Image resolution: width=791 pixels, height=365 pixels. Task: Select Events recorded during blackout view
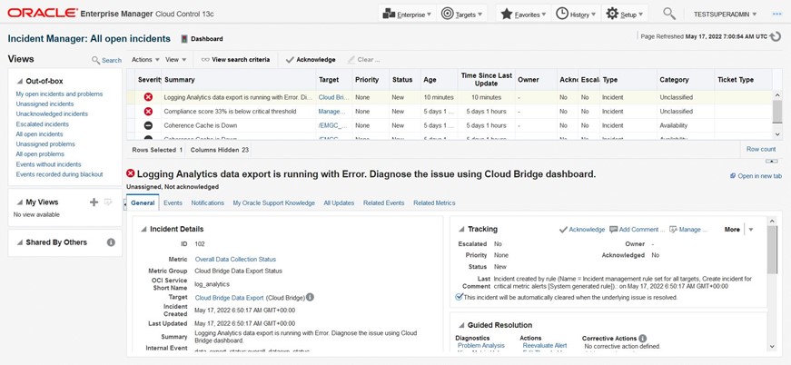coord(59,174)
